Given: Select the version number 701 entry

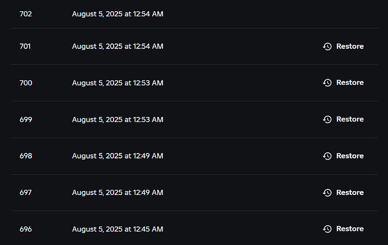Looking at the screenshot, I should point(25,46).
